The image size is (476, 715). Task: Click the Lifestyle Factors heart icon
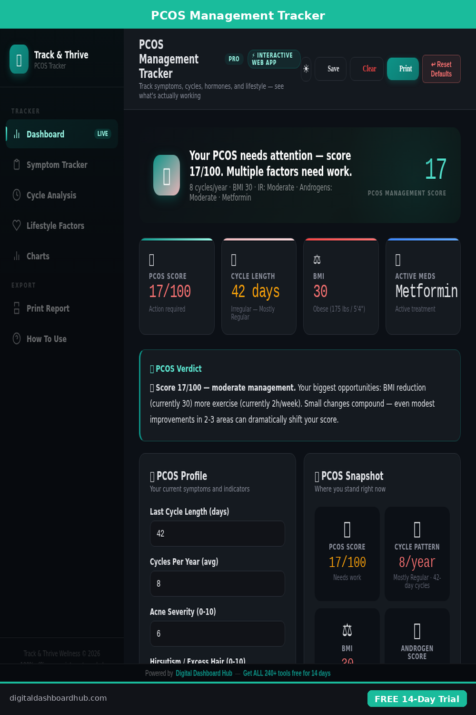tap(17, 225)
